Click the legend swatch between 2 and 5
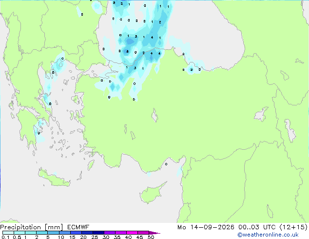This screenshot has width=309, height=239. click(x=42, y=233)
